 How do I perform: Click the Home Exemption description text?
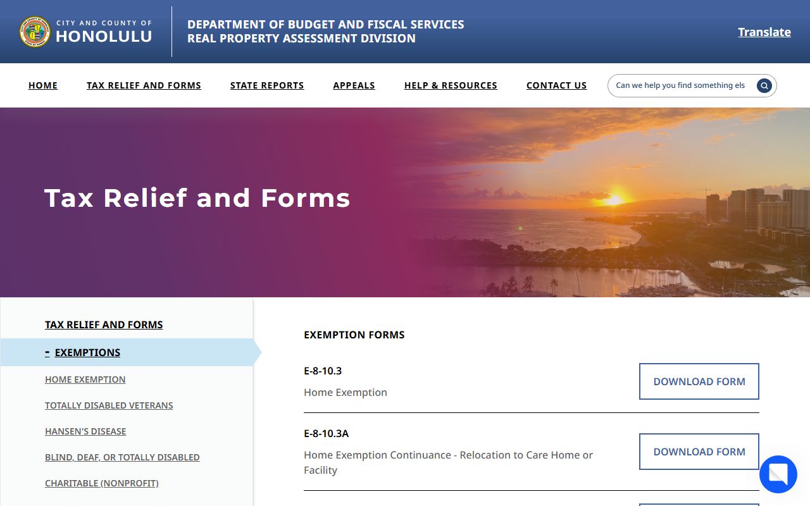(346, 392)
